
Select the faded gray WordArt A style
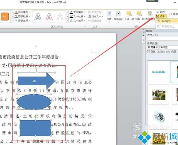click(60, 17)
